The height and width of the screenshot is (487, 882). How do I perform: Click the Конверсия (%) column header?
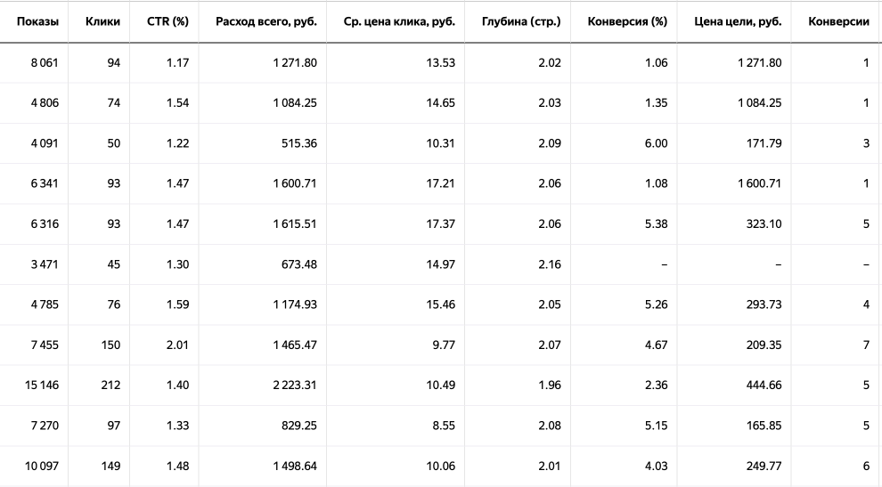coord(627,21)
